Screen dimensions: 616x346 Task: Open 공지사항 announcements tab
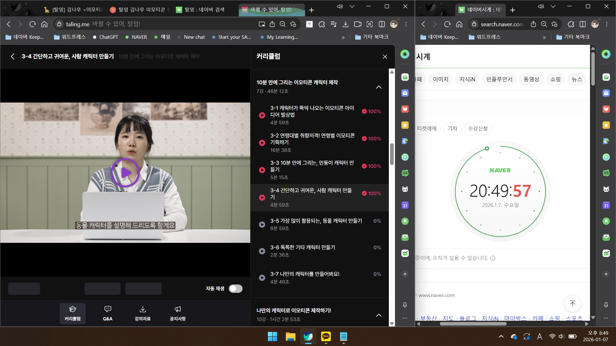click(177, 313)
